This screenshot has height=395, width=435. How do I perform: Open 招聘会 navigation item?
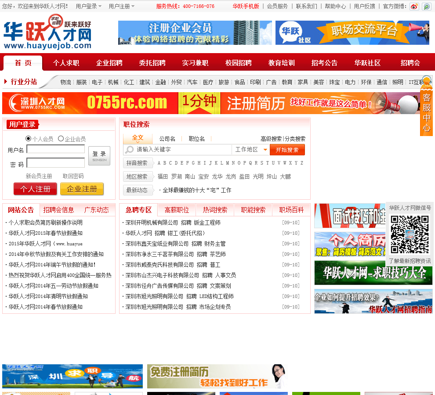(x=410, y=63)
